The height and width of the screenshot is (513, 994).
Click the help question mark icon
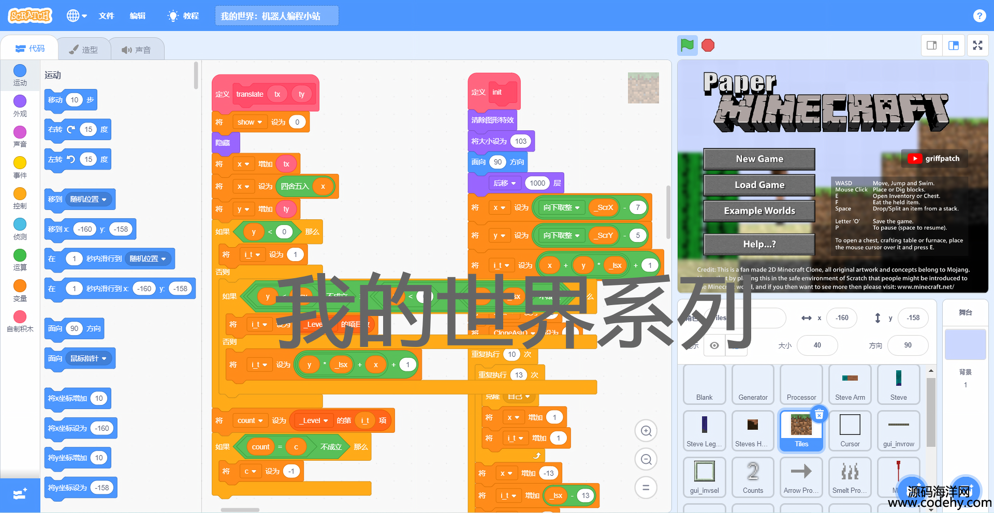click(979, 16)
